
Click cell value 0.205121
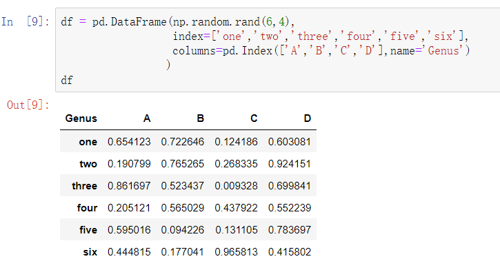pyautogui.click(x=129, y=207)
